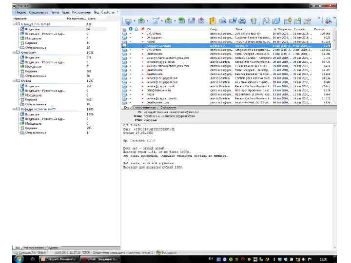Switch to Лекция 1 taskbar window
The height and width of the screenshot is (263, 351).
click(59, 259)
